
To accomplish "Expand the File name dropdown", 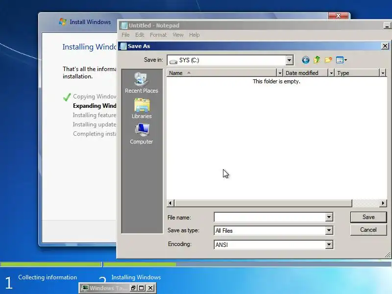I will [329, 217].
